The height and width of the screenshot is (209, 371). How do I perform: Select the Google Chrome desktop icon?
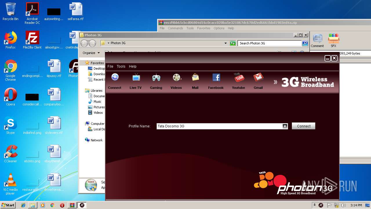pos(10,71)
